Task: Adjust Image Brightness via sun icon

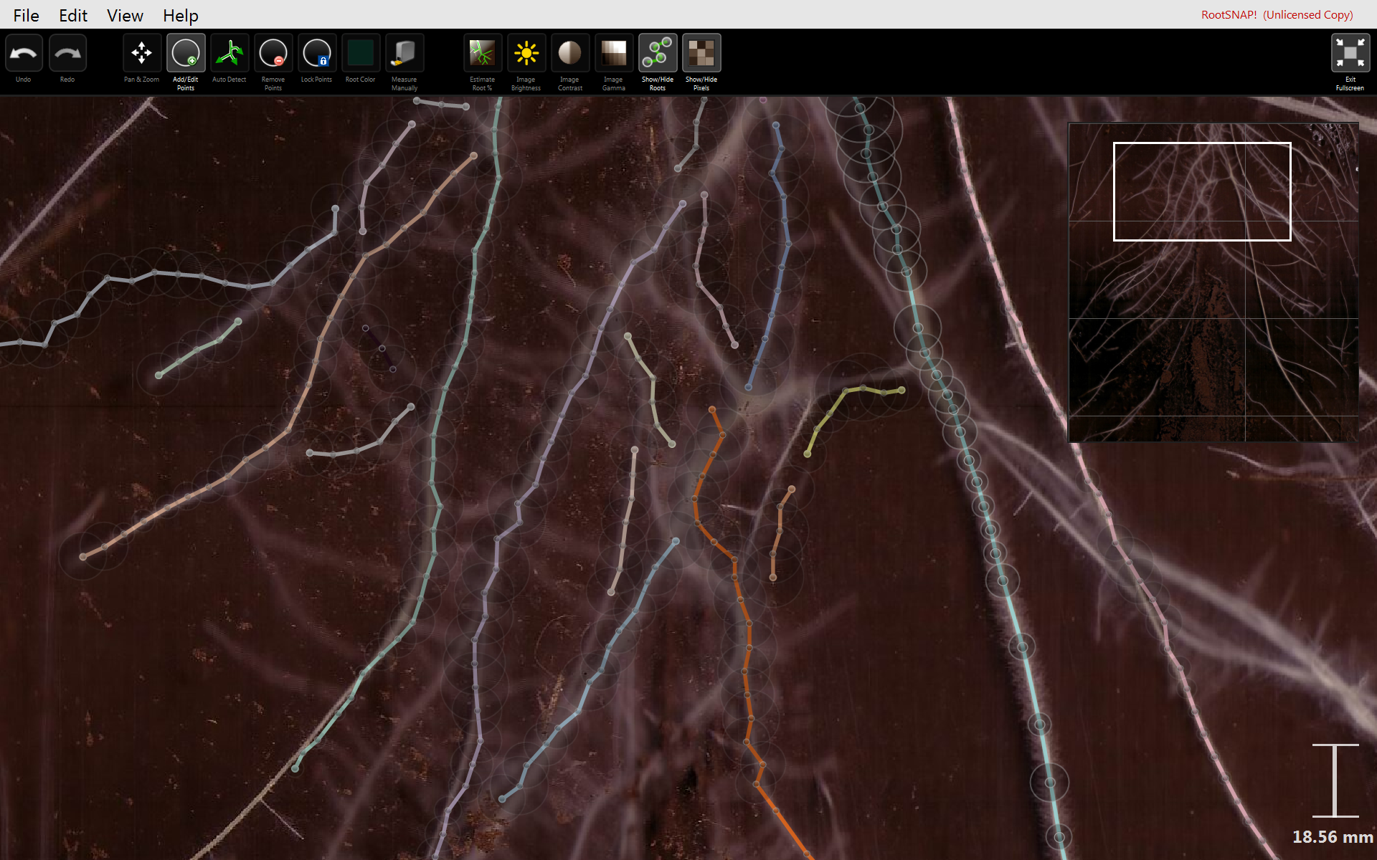Action: click(526, 54)
